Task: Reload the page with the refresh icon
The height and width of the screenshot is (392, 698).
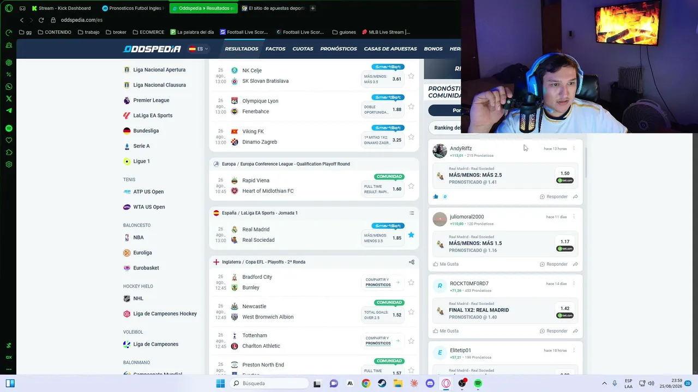Action: 41,20
